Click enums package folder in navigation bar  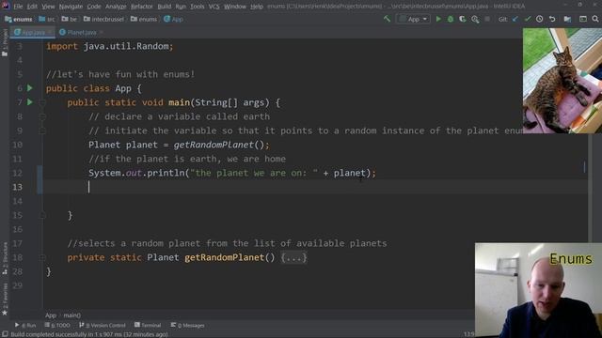tap(144, 19)
